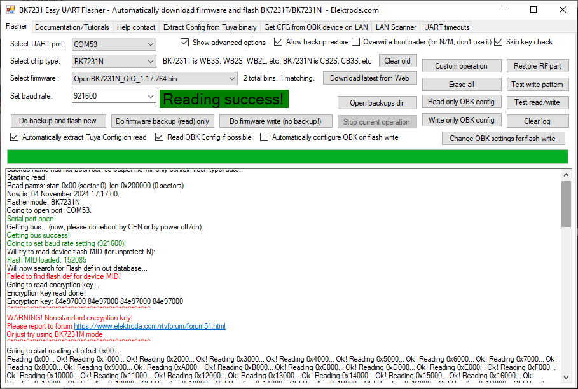Click the Test read/write button

(x=537, y=102)
